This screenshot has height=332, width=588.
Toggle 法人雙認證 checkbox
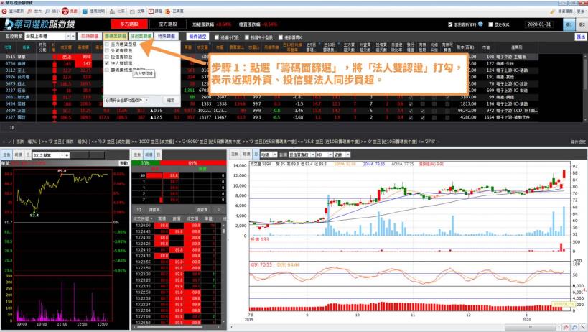point(107,63)
